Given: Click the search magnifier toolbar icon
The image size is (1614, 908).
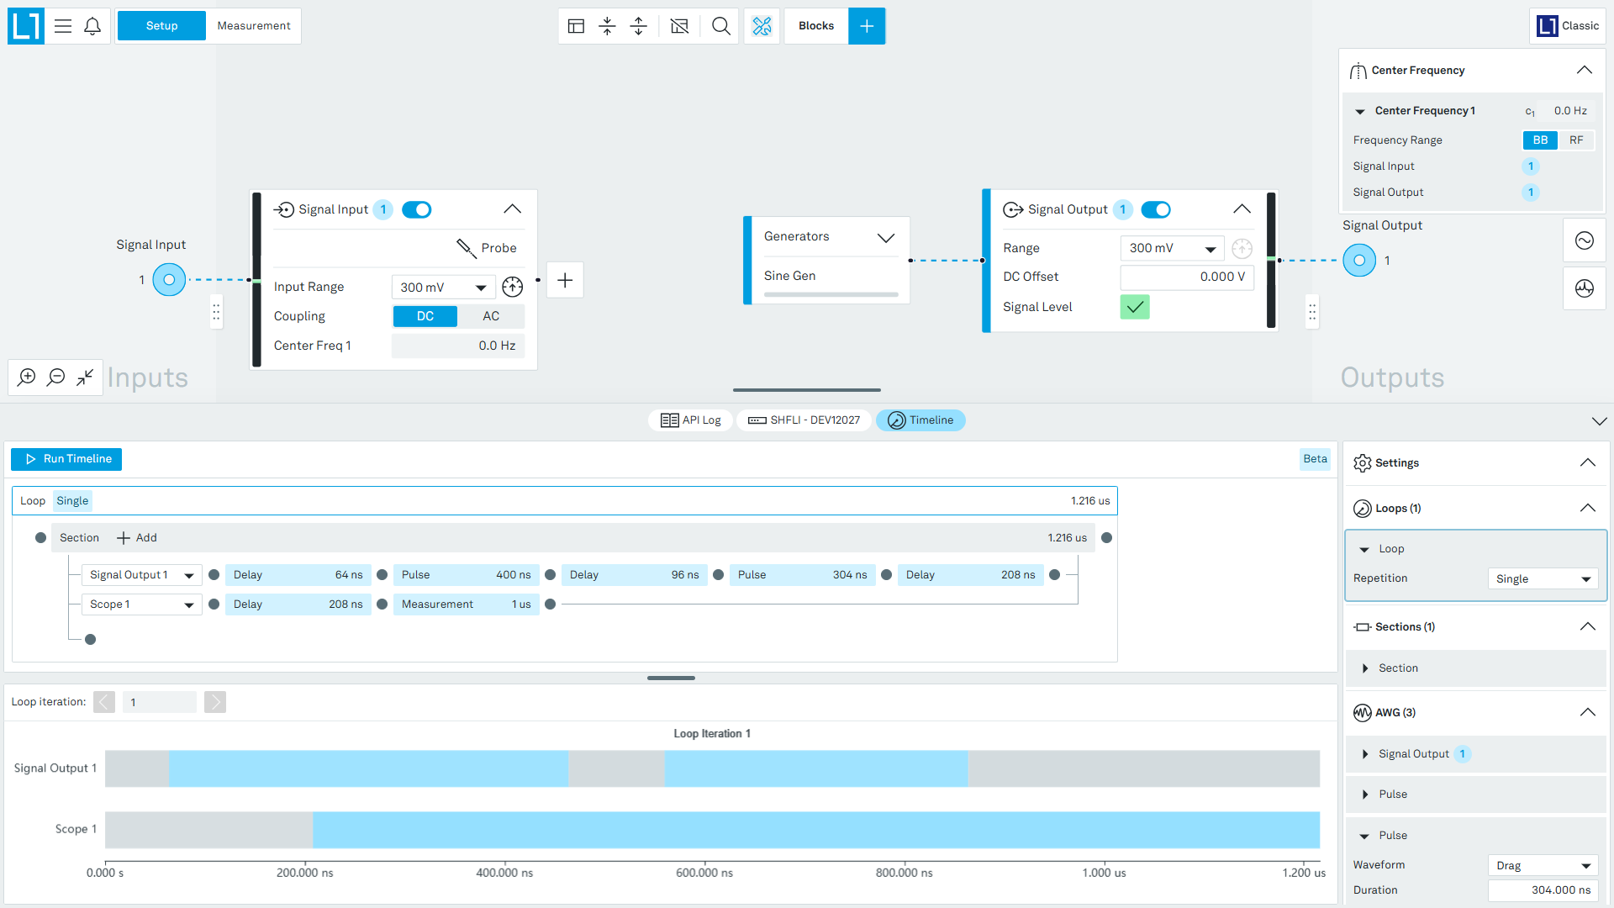Looking at the screenshot, I should click(720, 26).
